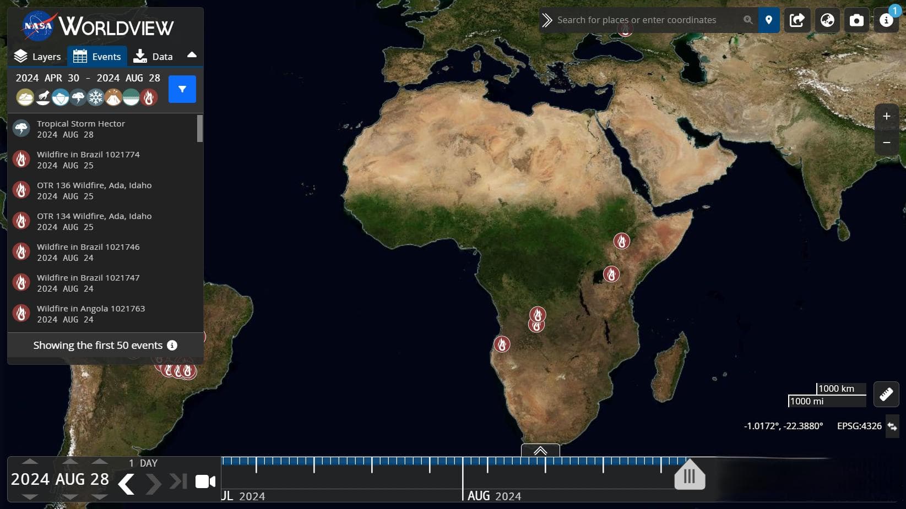Open the Data download tab

[x=153, y=56]
